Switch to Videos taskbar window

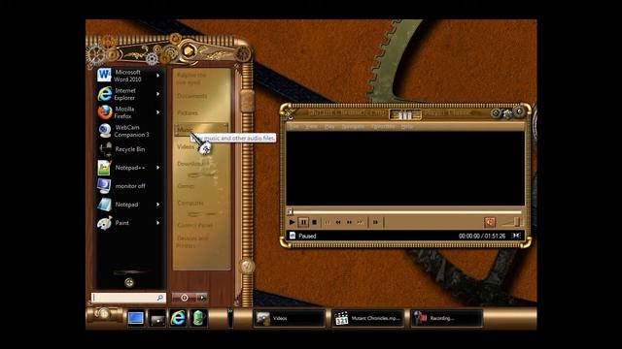click(290, 318)
